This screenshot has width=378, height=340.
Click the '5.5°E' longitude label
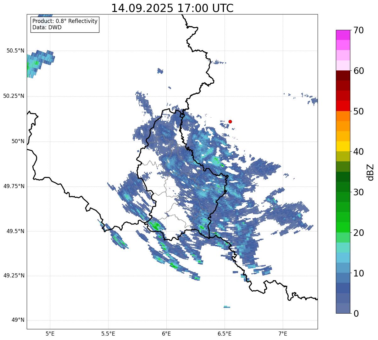pos(108,333)
